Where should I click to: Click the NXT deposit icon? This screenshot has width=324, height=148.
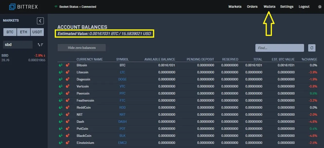60,115
